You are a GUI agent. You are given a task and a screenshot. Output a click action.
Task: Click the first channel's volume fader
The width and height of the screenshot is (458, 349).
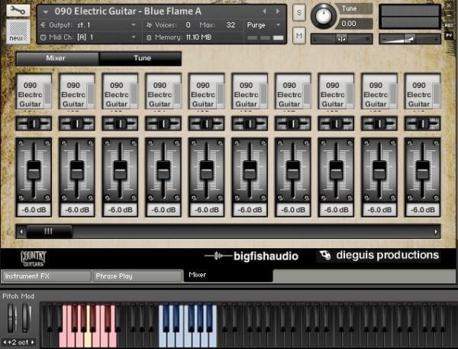33,170
